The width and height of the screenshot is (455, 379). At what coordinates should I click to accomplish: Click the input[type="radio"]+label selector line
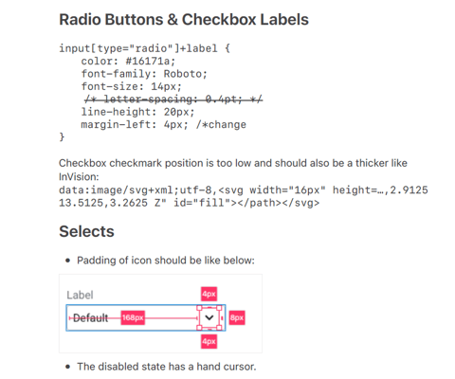(145, 48)
